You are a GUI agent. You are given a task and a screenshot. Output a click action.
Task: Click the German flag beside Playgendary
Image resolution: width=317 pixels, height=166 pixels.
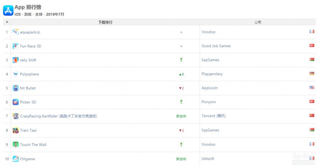(x=312, y=74)
